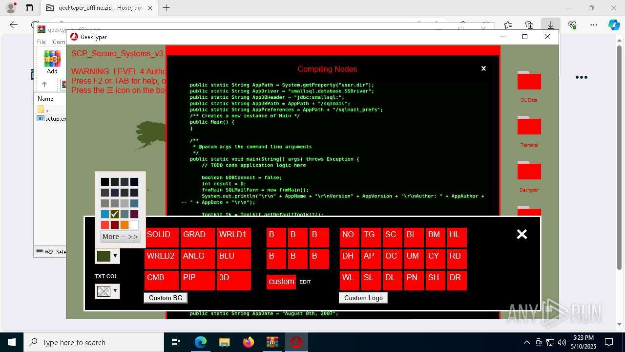625x352 pixels.
Task: Select WRLD1 background style
Action: point(234,237)
